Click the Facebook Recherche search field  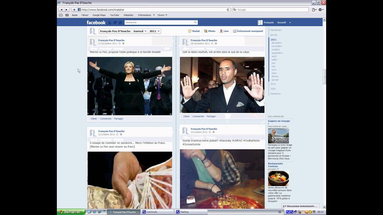tap(159, 22)
